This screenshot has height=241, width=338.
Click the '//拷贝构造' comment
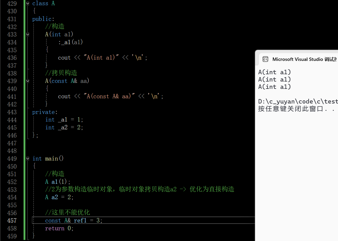(x=61, y=73)
